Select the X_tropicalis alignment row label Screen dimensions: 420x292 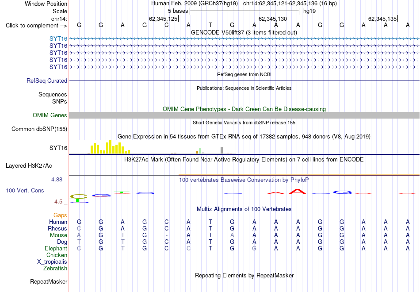(x=52, y=262)
